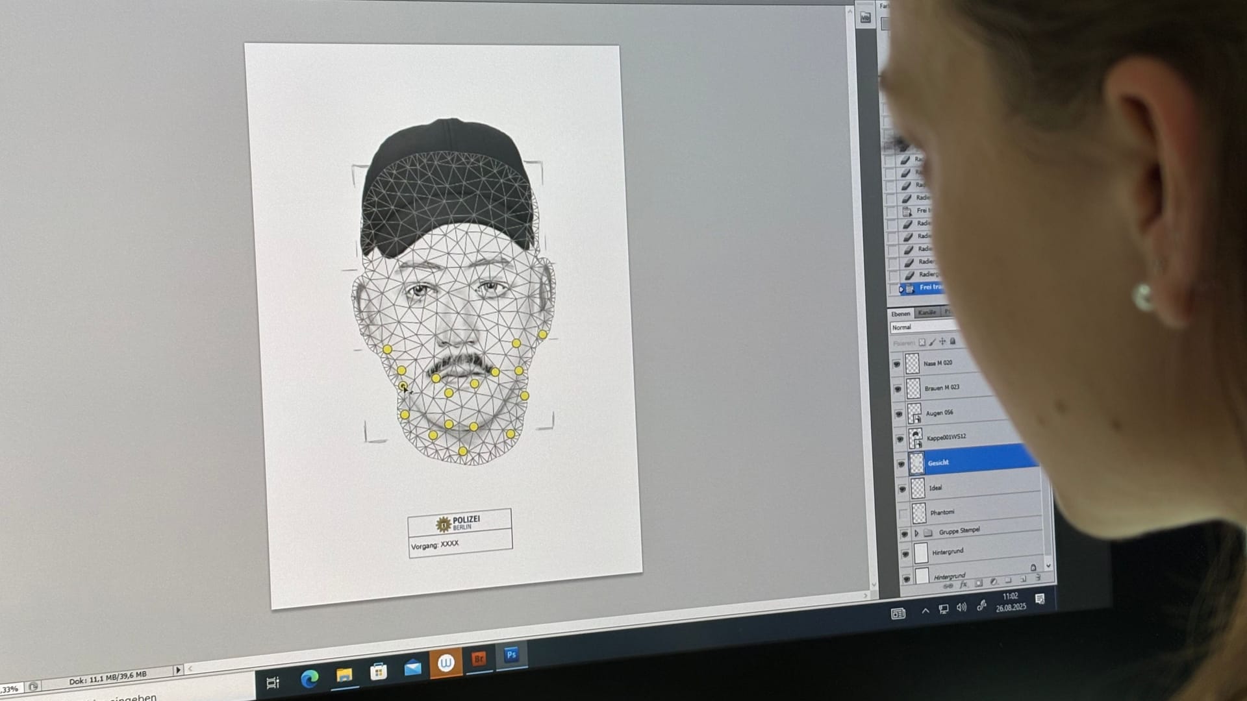Screen dimensions: 1247x701
Task: Click the Gesicht layer thumbnail
Action: pos(916,463)
